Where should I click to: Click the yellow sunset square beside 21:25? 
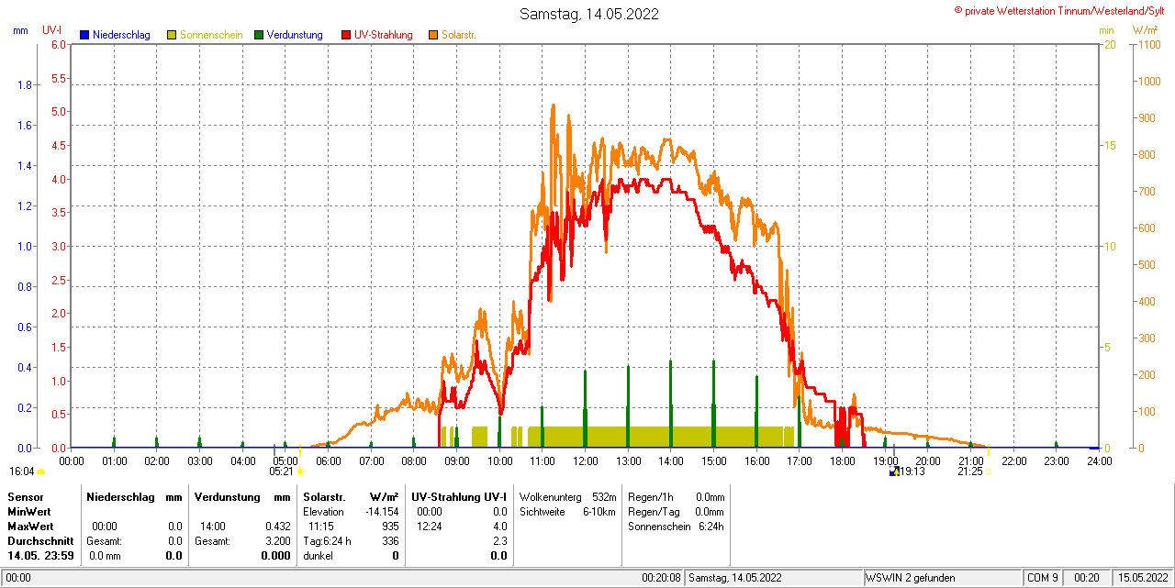point(988,472)
